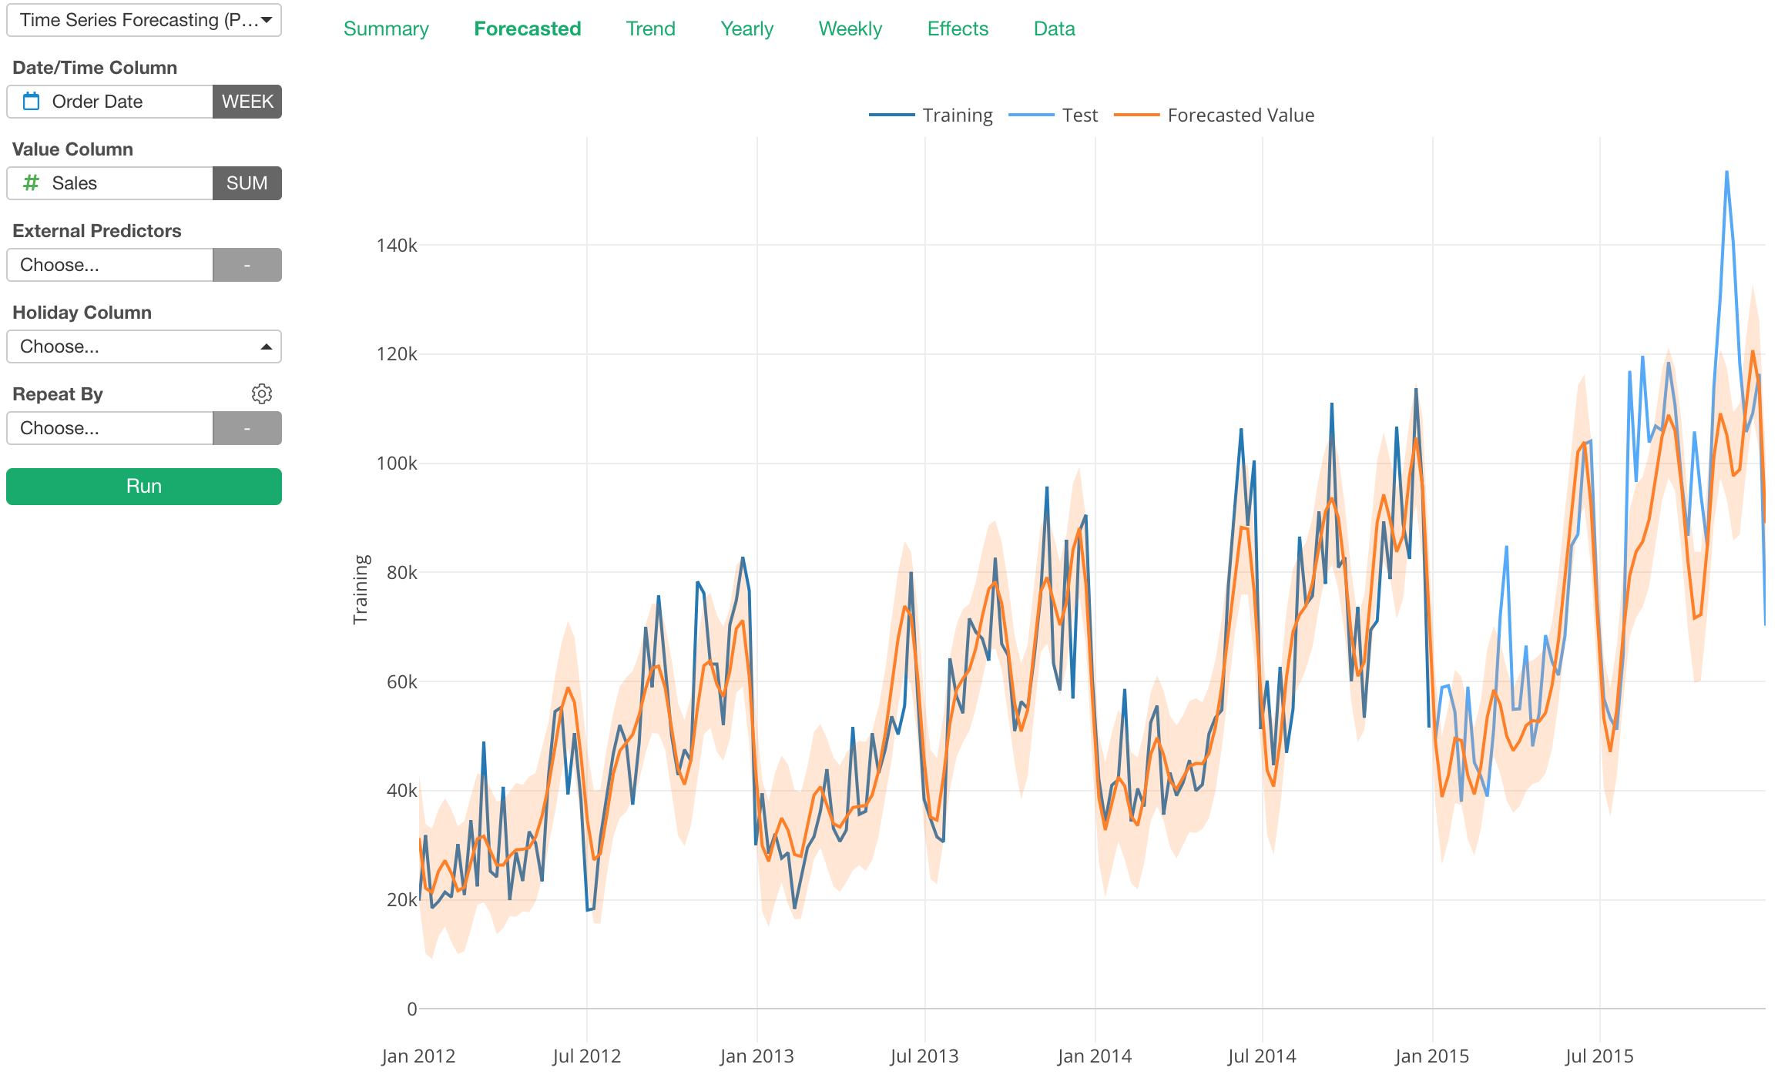Click the hash icon beside Sales
The height and width of the screenshot is (1081, 1778).
click(x=31, y=183)
